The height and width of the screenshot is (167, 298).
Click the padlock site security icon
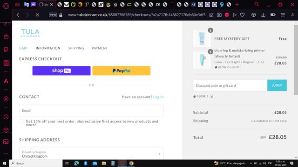(x=61, y=15)
